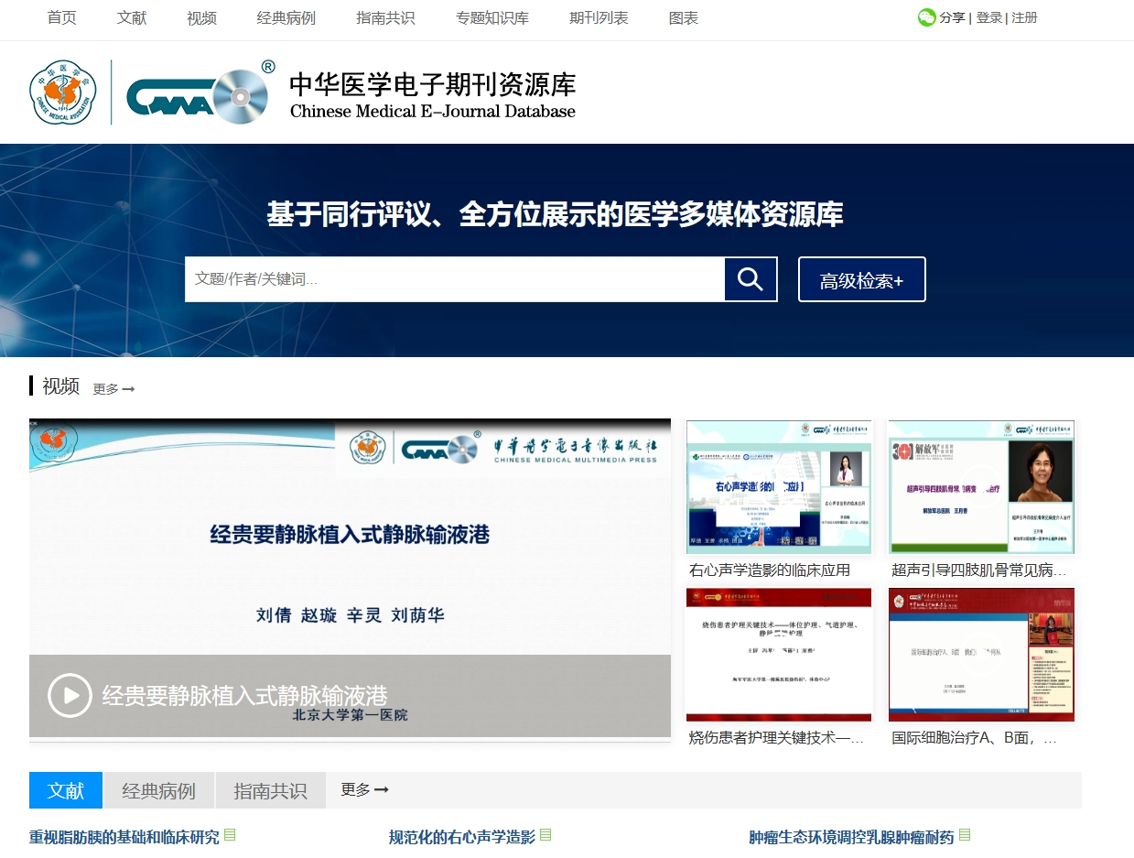Screen dimensions: 1134x858
Task: Click document icon beside 规范化的右心声学造影
Action: (x=545, y=835)
